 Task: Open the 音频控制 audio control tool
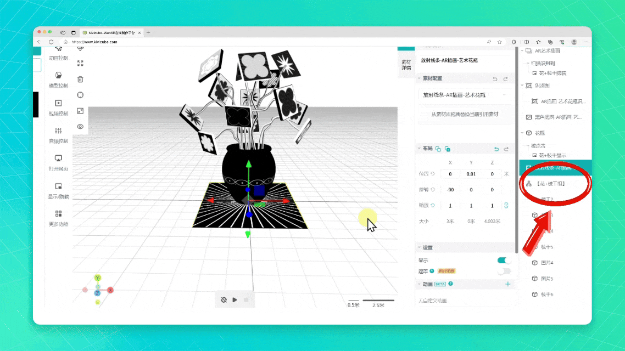tap(58, 134)
